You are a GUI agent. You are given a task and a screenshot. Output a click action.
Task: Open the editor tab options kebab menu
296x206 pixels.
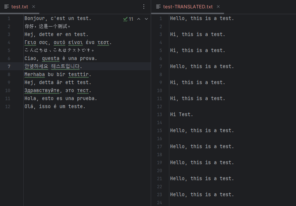[x=144, y=7]
